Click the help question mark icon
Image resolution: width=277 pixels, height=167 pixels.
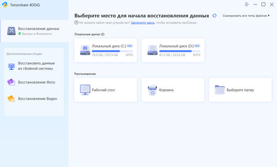pyautogui.click(x=76, y=22)
